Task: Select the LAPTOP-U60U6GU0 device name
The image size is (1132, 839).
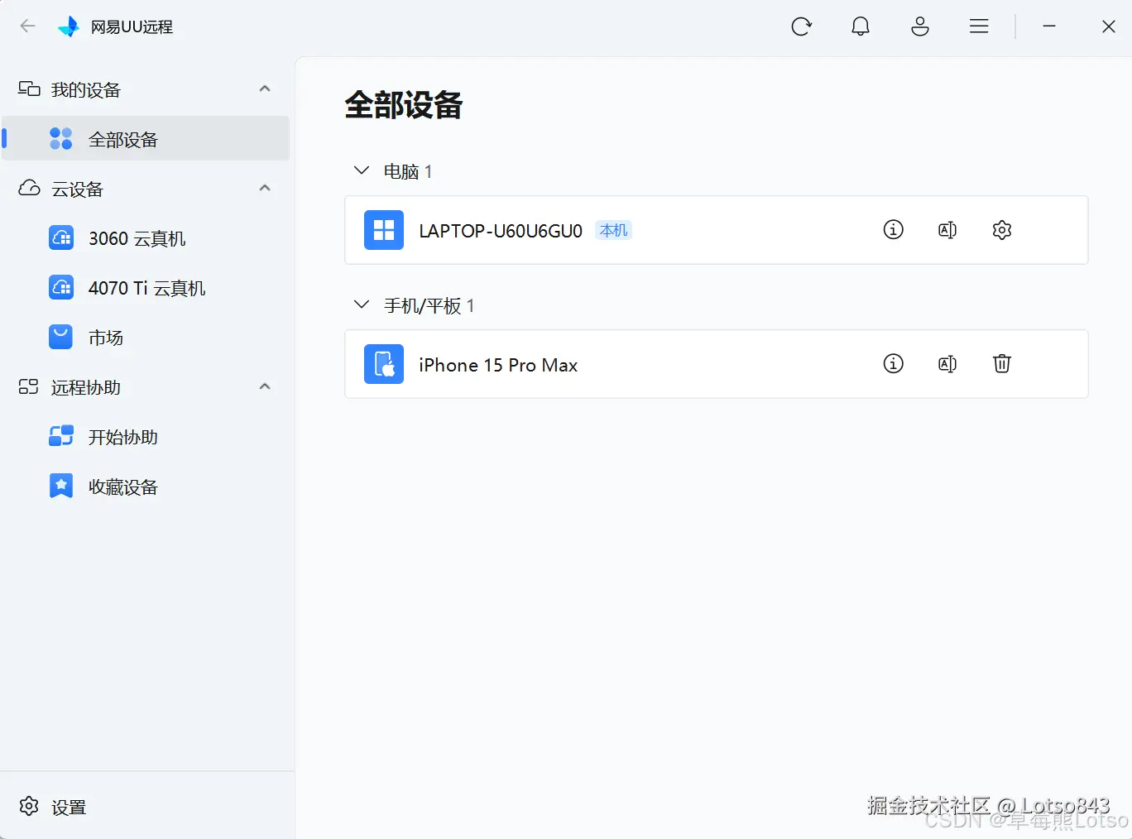Action: pyautogui.click(x=501, y=231)
